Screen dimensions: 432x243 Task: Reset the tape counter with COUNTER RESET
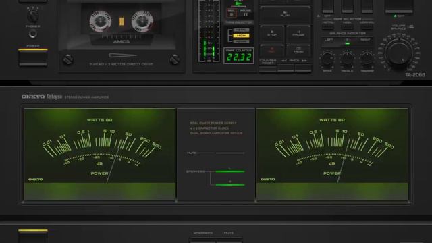268,69
